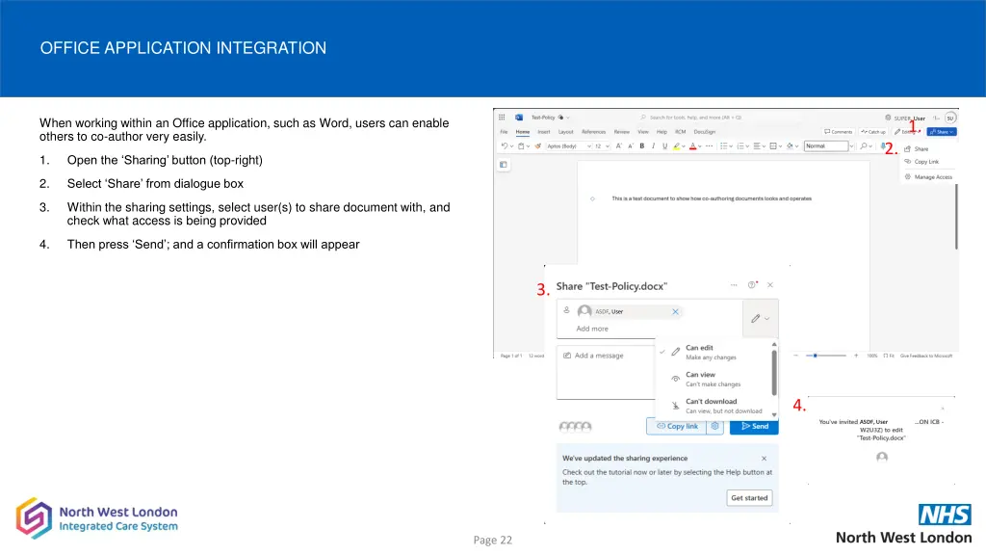
Task: Click the Word logo icon
Action: (x=519, y=118)
